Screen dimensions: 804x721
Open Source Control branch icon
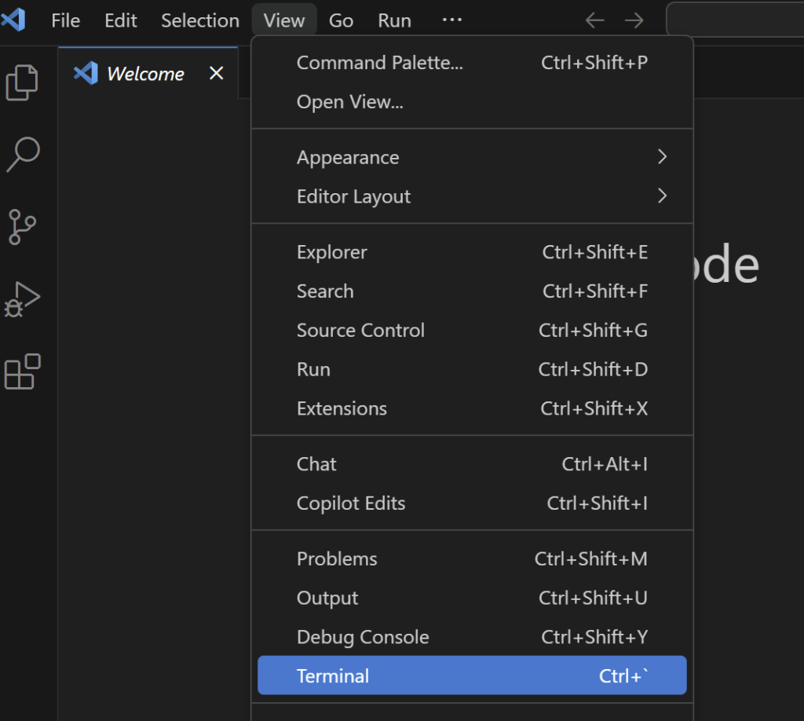[x=22, y=227]
